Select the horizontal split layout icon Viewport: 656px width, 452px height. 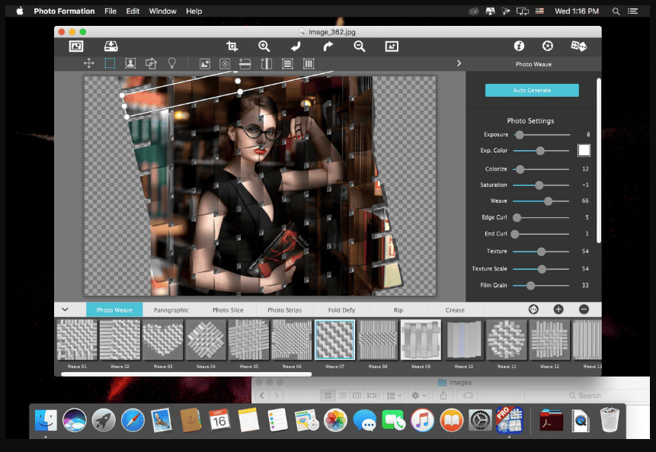[245, 63]
